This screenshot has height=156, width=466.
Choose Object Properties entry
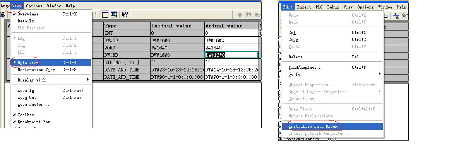[332, 85]
